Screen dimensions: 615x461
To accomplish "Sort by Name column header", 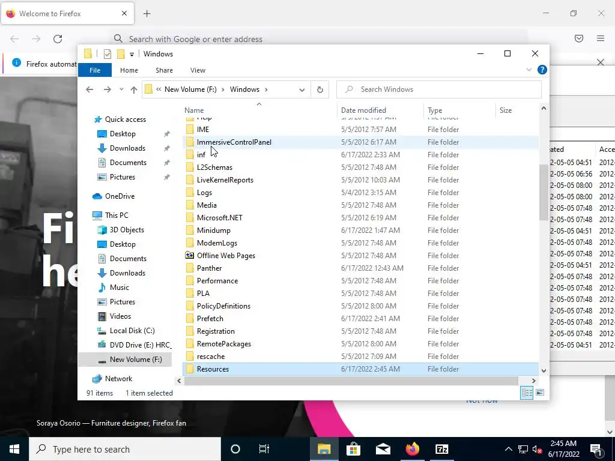I will pyautogui.click(x=259, y=110).
